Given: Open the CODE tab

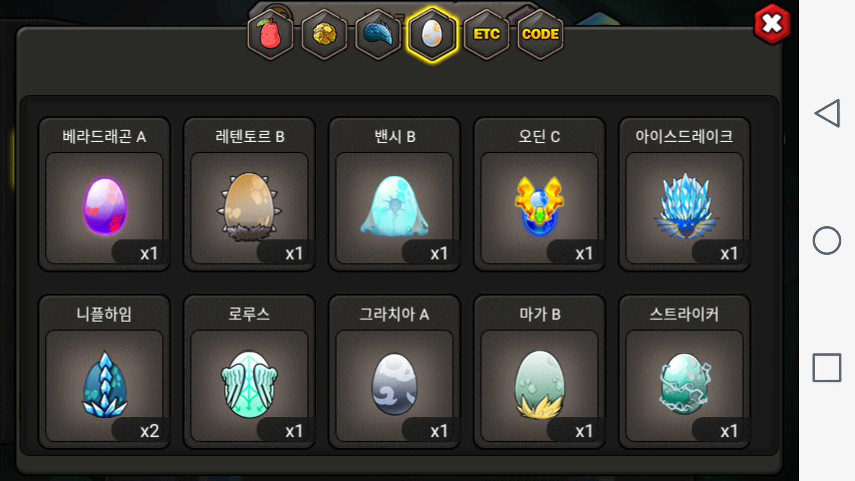Looking at the screenshot, I should coord(540,35).
